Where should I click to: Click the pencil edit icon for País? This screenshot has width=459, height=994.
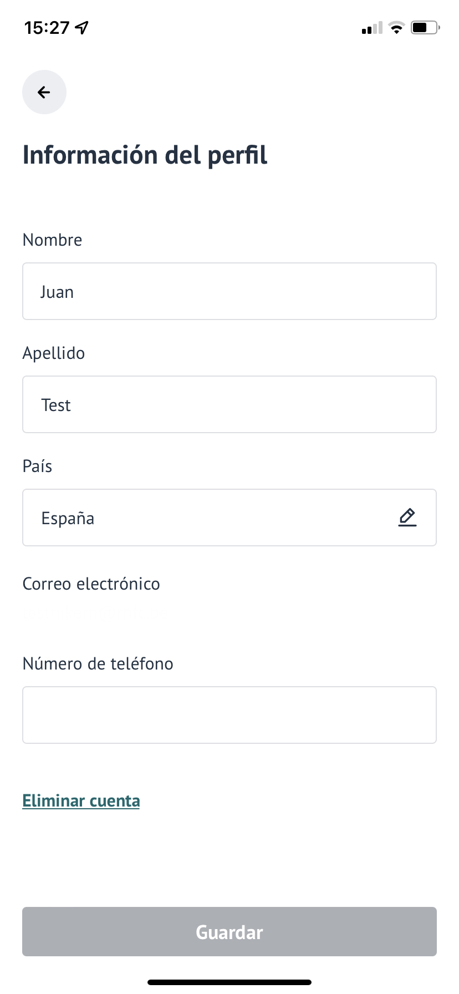click(x=407, y=518)
